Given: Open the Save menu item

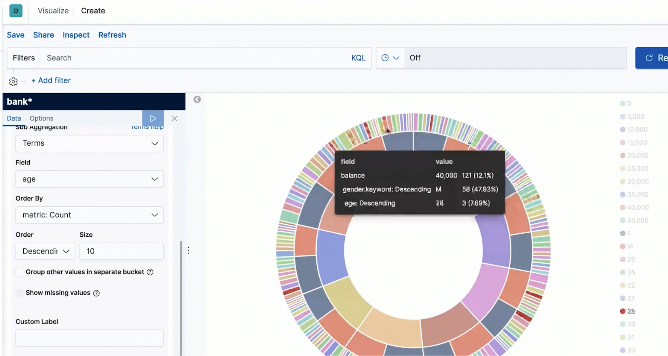Looking at the screenshot, I should (16, 35).
